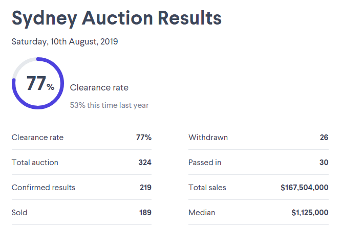Click the Sold row label
The width and height of the screenshot is (343, 230).
(x=19, y=213)
